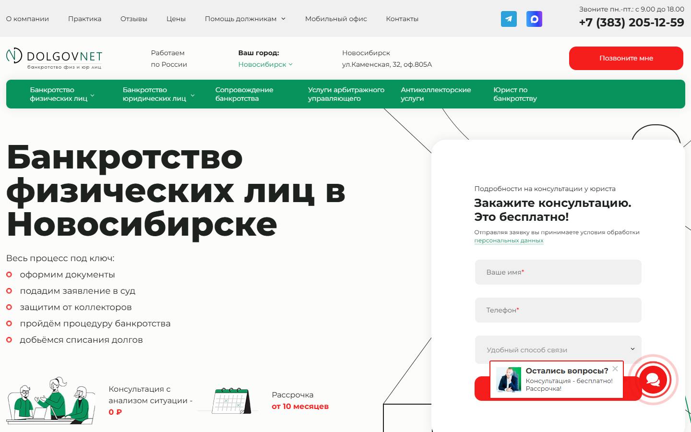
Task: Click the 'Рассрочка от 10 месяцев' text
Action: point(300,400)
